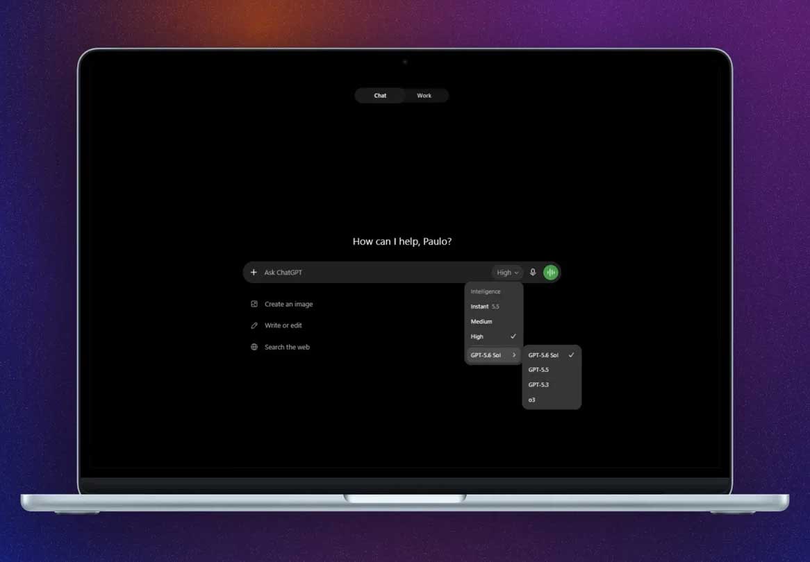The height and width of the screenshot is (562, 810).
Task: Choose GPT-5.3 model
Action: (551, 384)
